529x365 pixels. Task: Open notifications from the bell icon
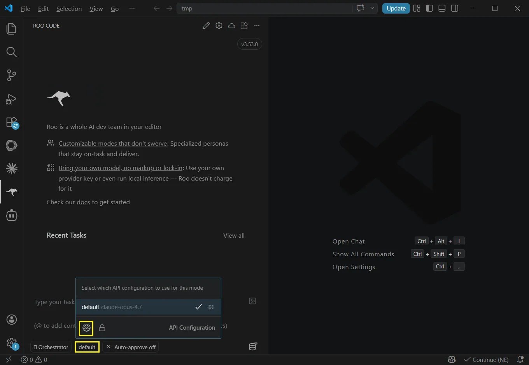(x=520, y=360)
